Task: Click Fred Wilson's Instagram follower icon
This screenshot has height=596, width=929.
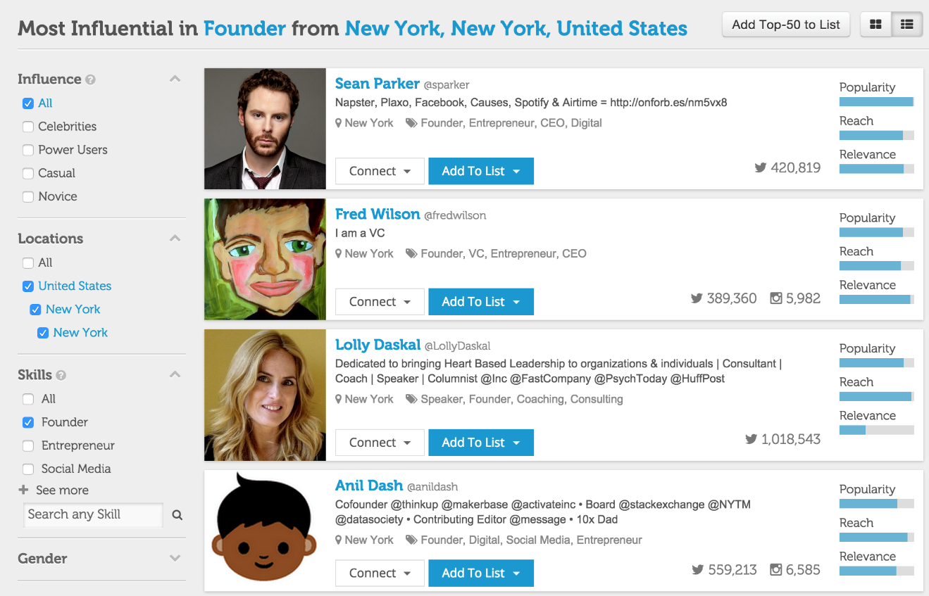Action: (x=776, y=298)
